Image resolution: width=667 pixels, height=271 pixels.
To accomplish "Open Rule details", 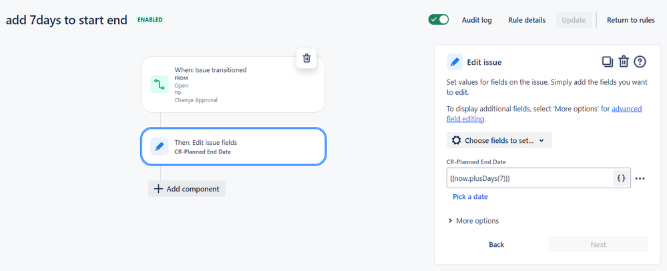I will pyautogui.click(x=527, y=20).
